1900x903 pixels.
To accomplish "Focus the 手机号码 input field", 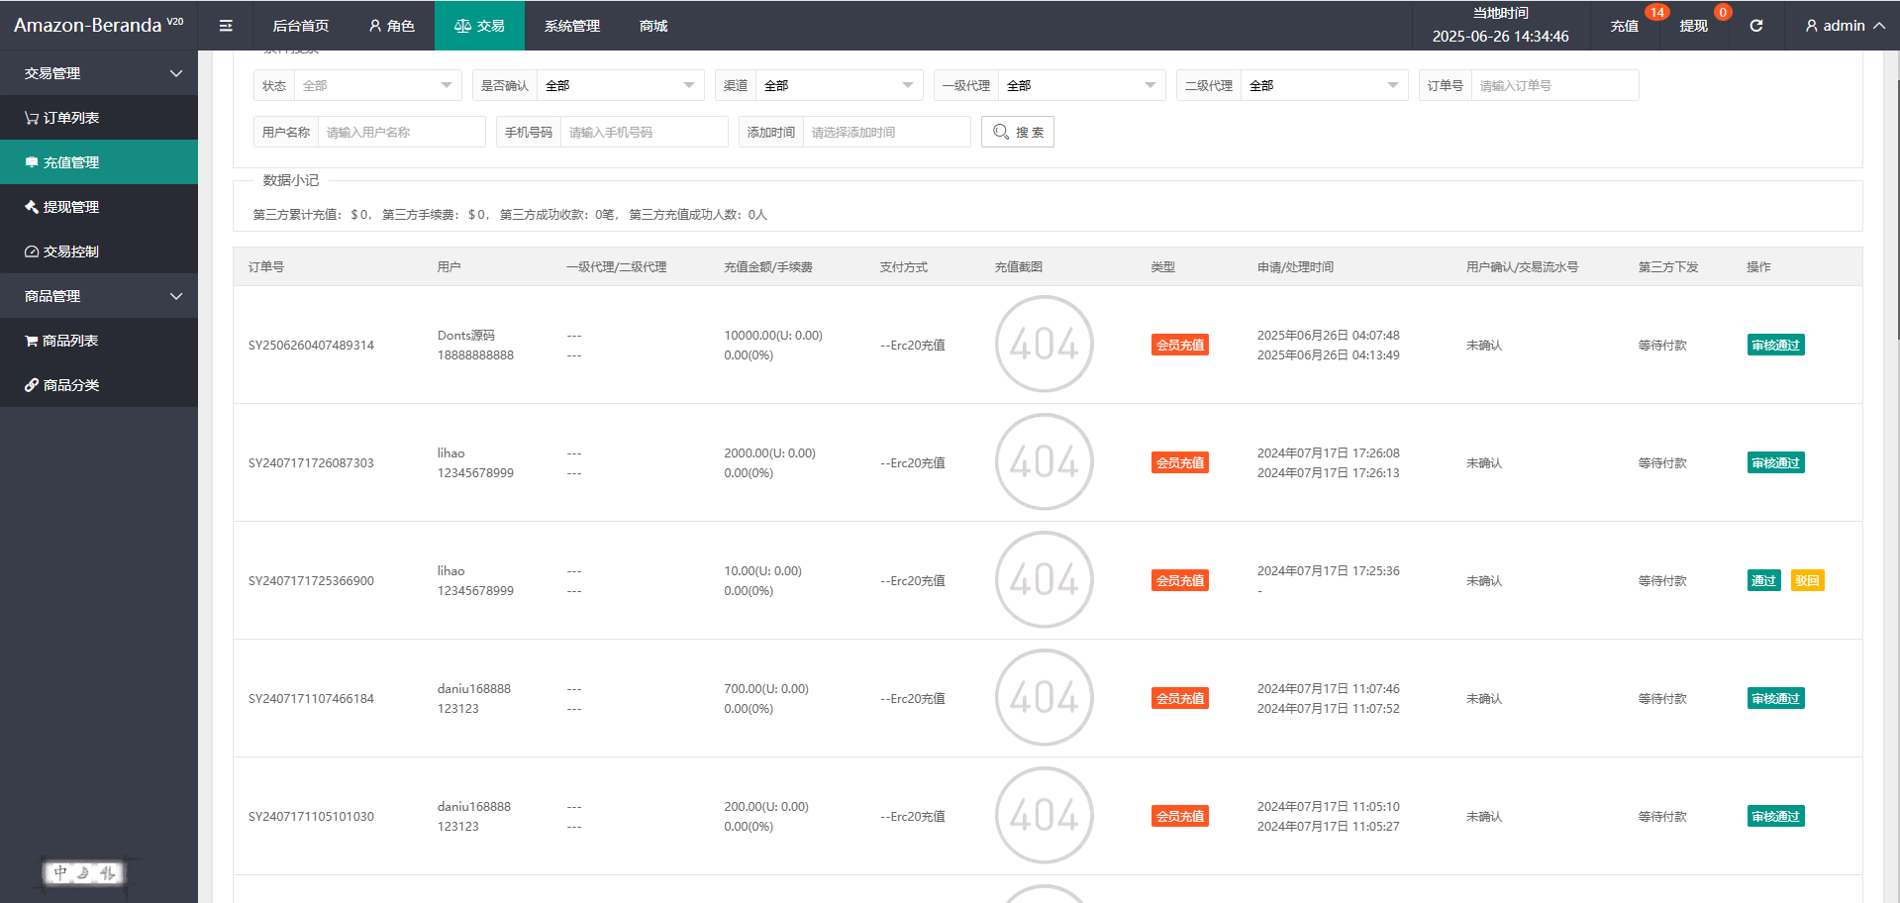I will (644, 133).
